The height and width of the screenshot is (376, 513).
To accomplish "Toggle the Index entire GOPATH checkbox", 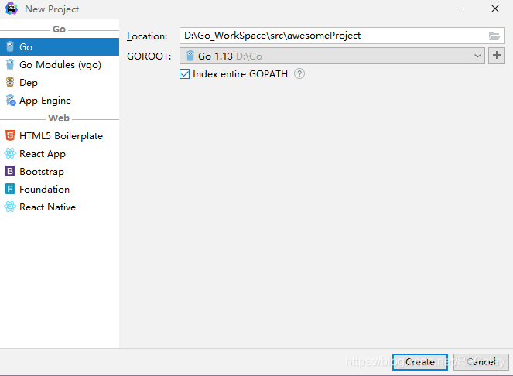I will point(184,74).
